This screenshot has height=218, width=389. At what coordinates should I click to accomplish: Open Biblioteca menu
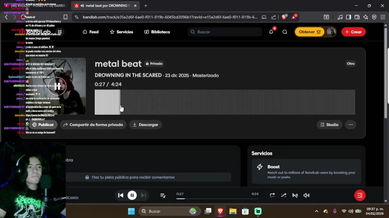point(157,32)
